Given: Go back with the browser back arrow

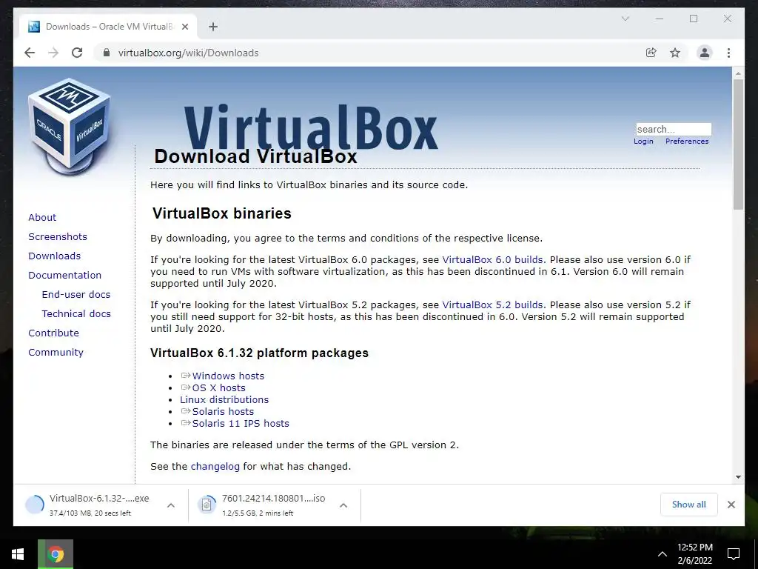Looking at the screenshot, I should [30, 53].
